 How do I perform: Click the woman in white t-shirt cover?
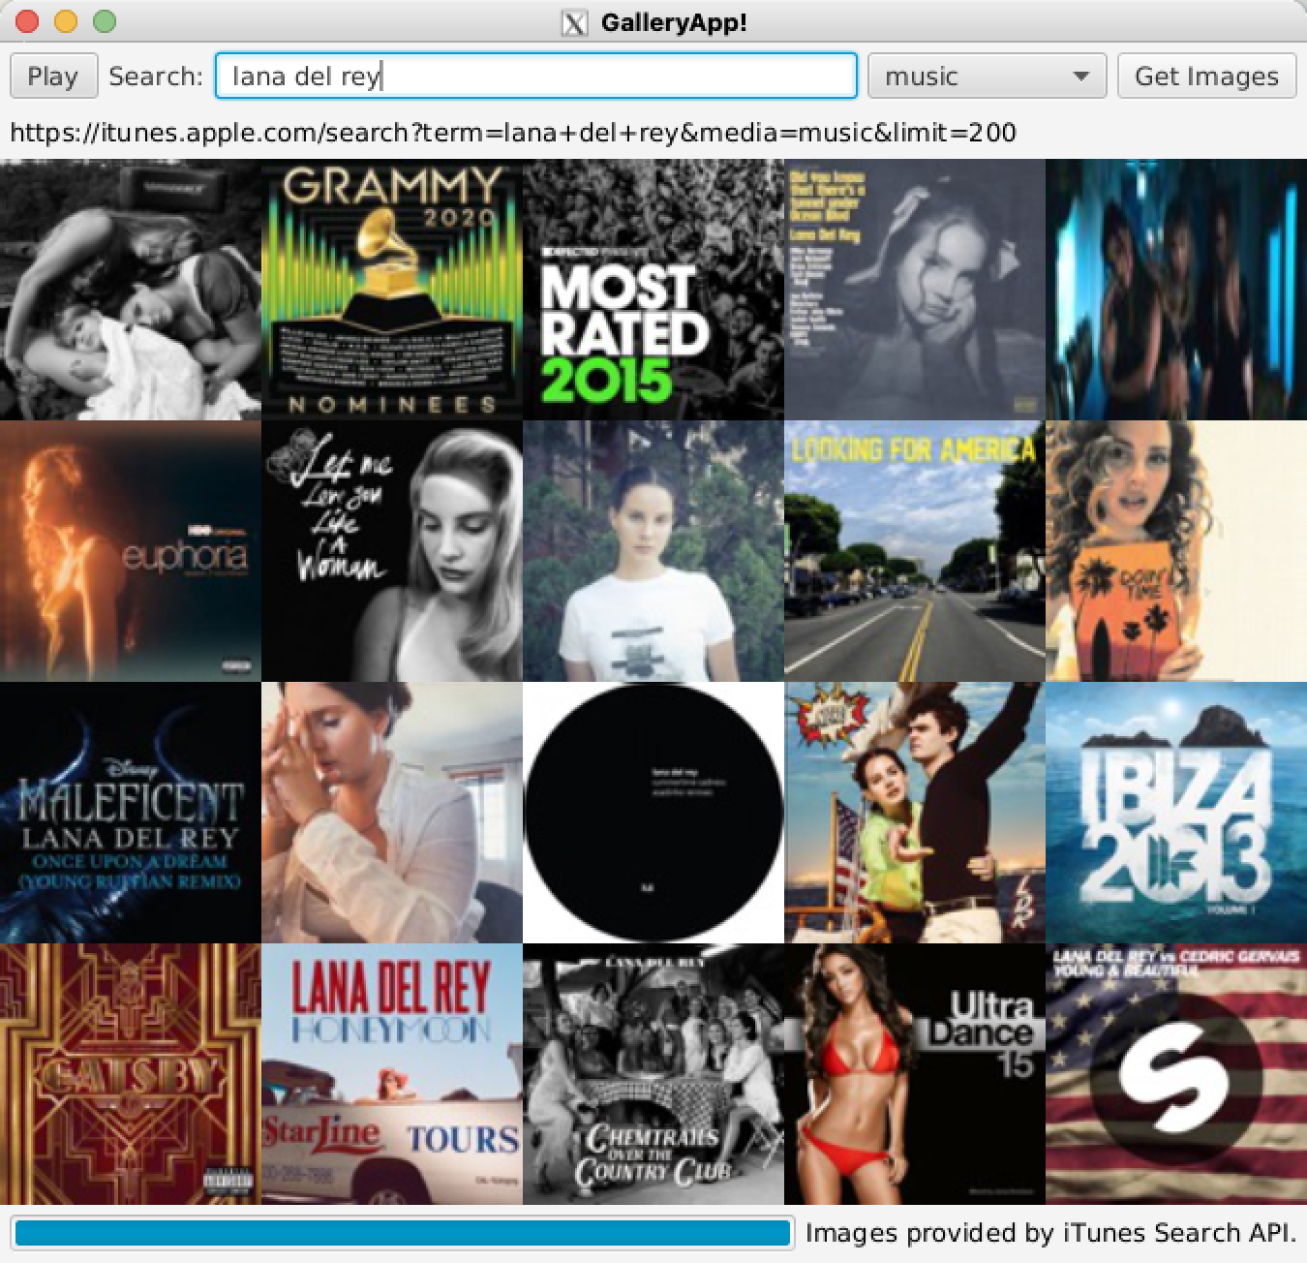click(653, 551)
